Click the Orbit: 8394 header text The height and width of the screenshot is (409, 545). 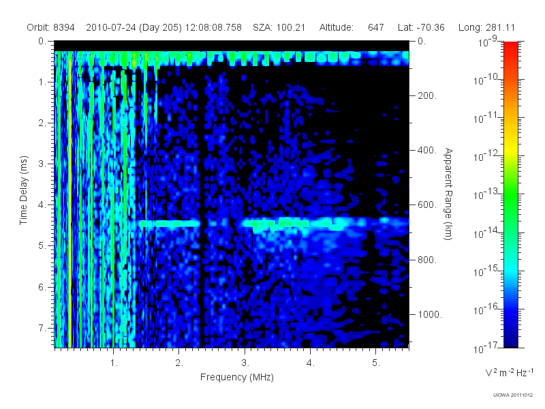click(x=50, y=27)
